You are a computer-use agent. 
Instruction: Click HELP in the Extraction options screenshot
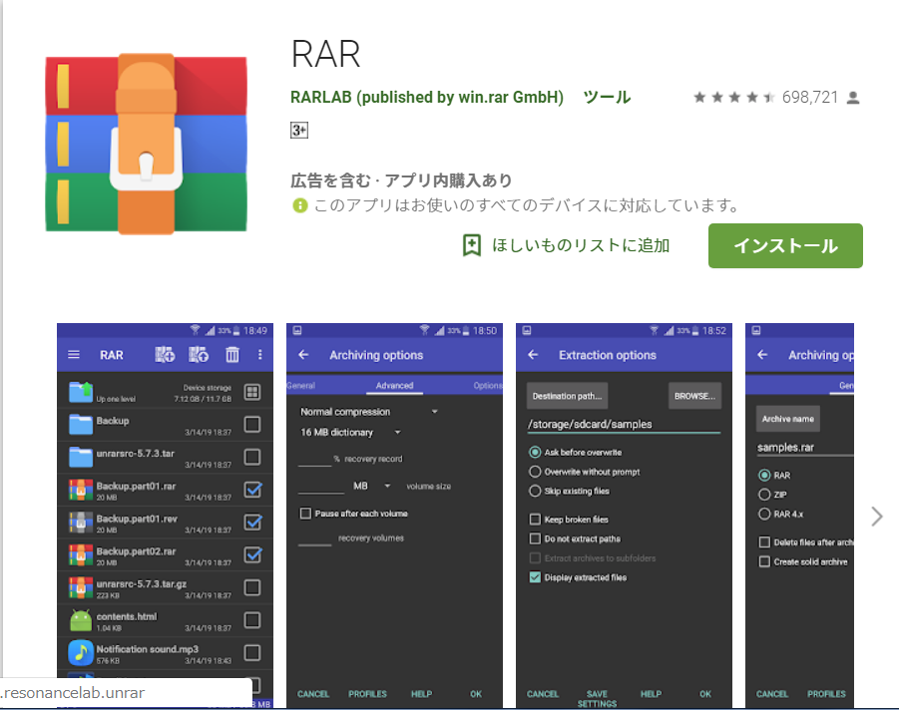[x=651, y=694]
